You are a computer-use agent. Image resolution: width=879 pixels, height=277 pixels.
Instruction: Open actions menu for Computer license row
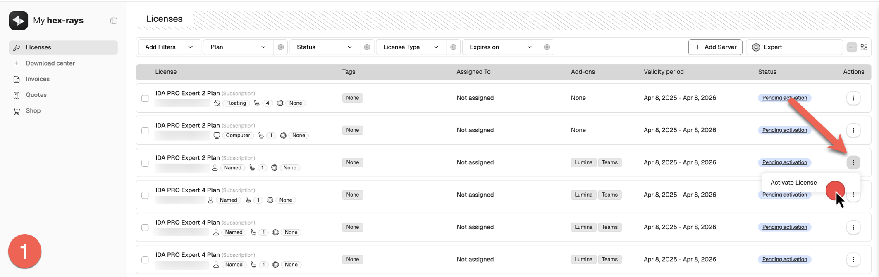853,130
